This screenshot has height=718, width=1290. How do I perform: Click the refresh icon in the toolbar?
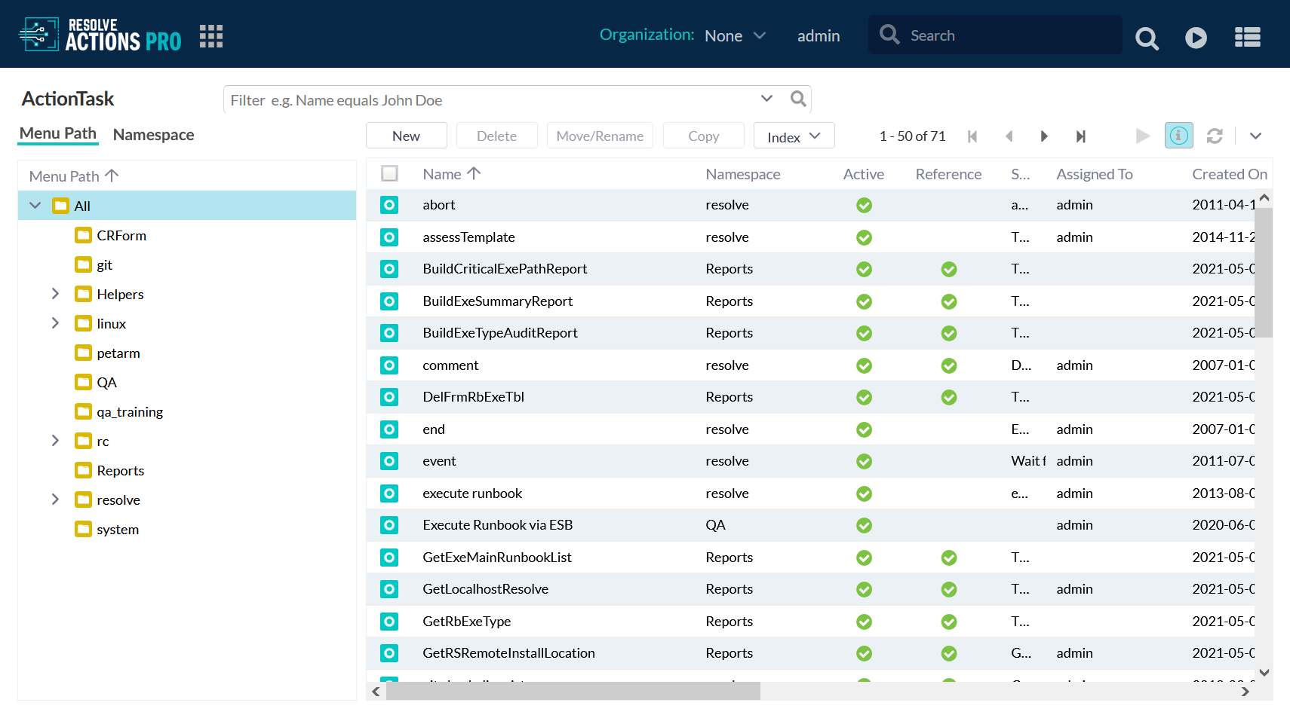coord(1215,136)
